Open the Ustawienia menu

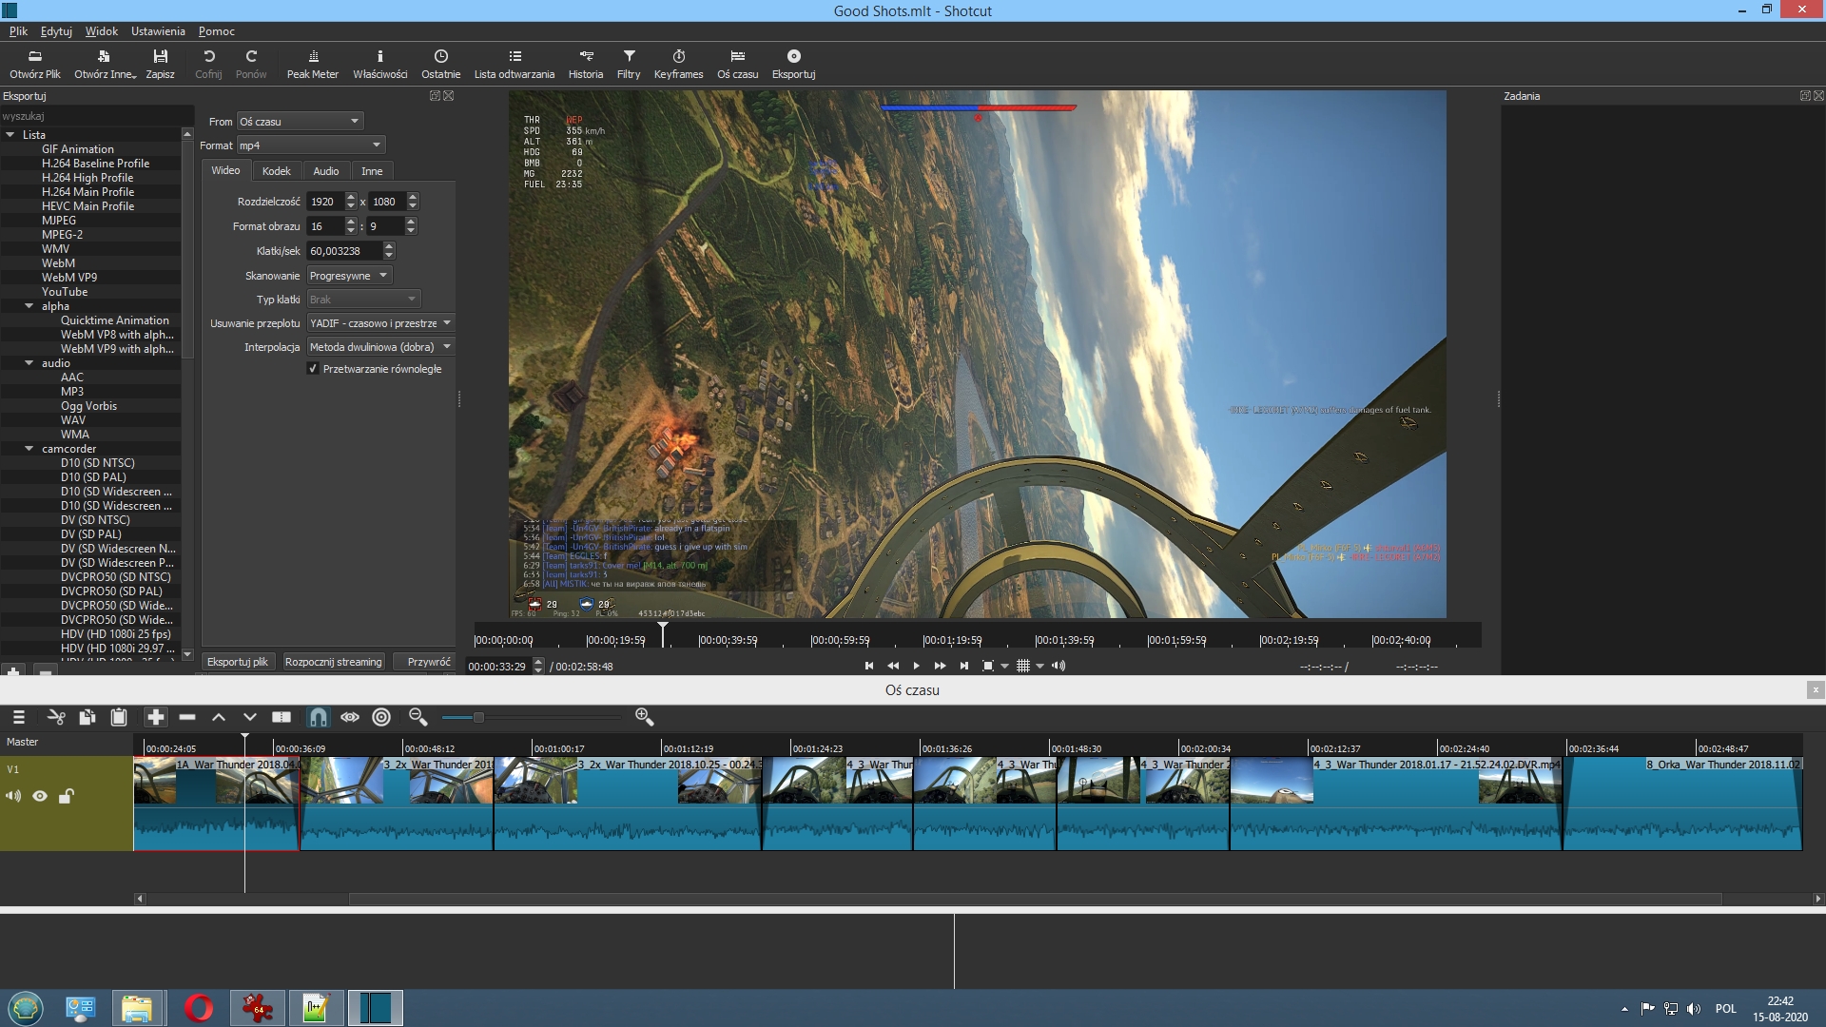click(158, 31)
